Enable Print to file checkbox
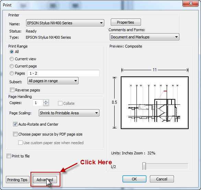The width and height of the screenshot is (201, 190). [x=9, y=156]
